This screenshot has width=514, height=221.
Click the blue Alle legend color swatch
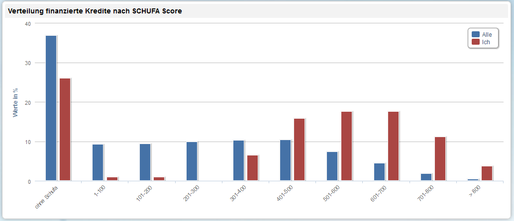point(475,35)
